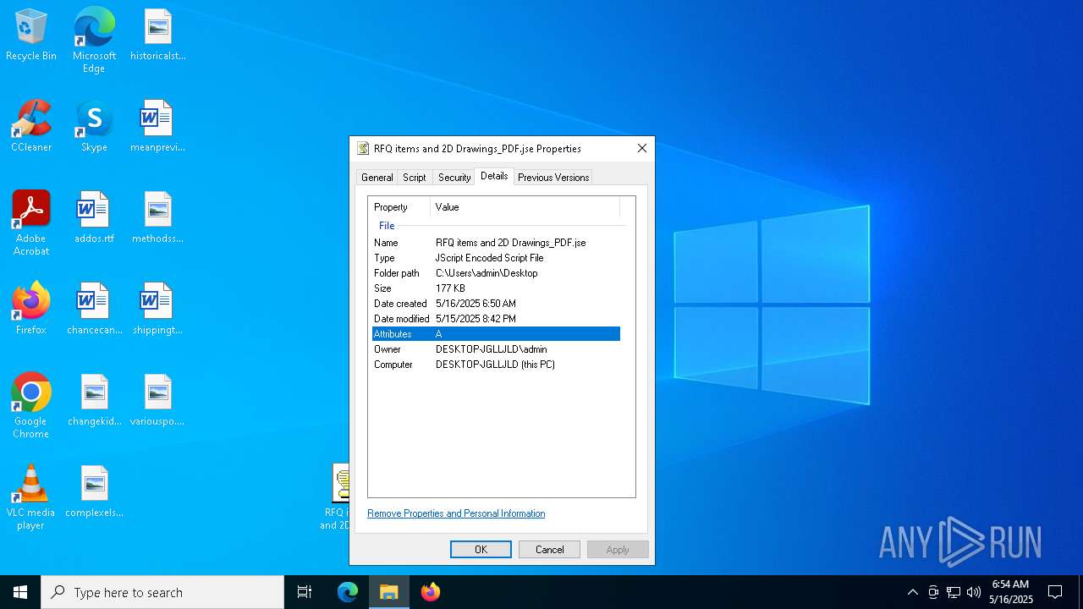Select the Name property row

(x=496, y=243)
